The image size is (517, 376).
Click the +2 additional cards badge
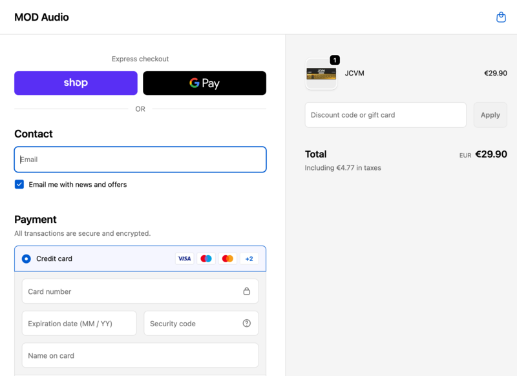tap(249, 258)
